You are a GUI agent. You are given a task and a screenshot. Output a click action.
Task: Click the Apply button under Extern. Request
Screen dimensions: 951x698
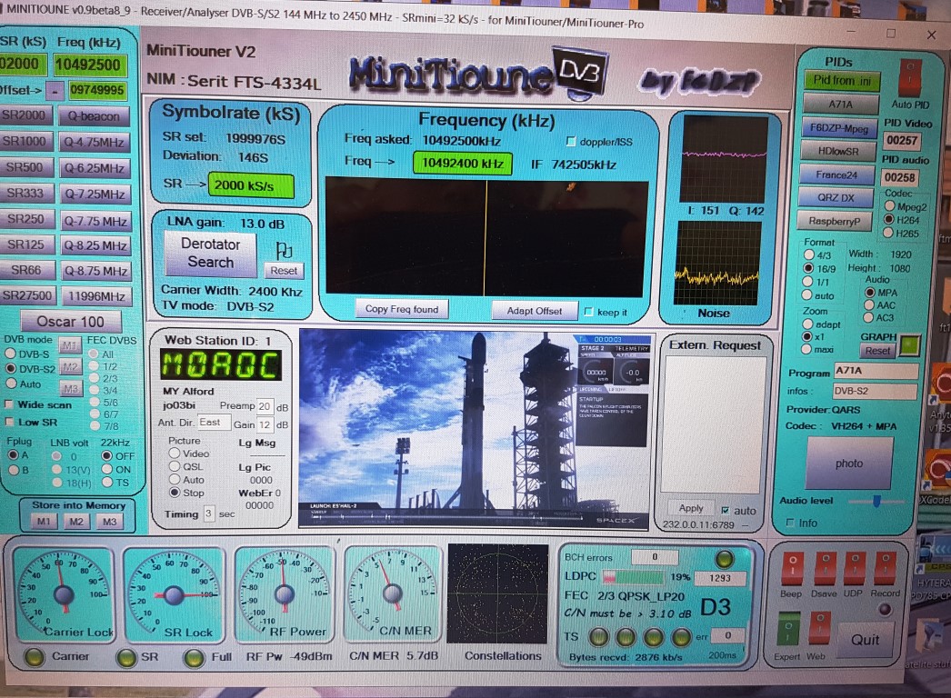point(691,508)
